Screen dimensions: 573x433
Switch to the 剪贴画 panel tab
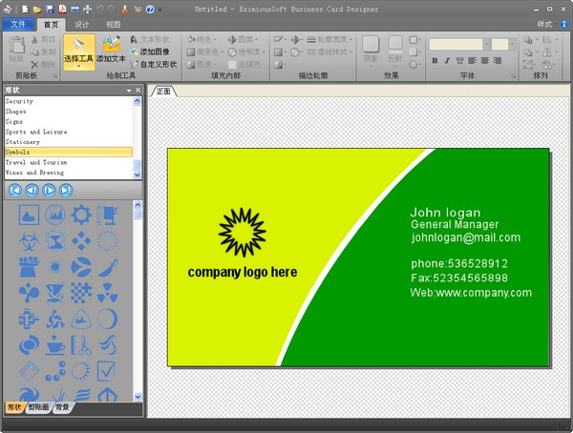39,407
